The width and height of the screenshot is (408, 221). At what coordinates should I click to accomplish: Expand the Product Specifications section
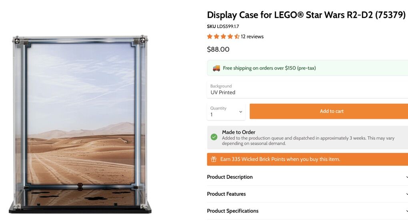[x=233, y=211]
